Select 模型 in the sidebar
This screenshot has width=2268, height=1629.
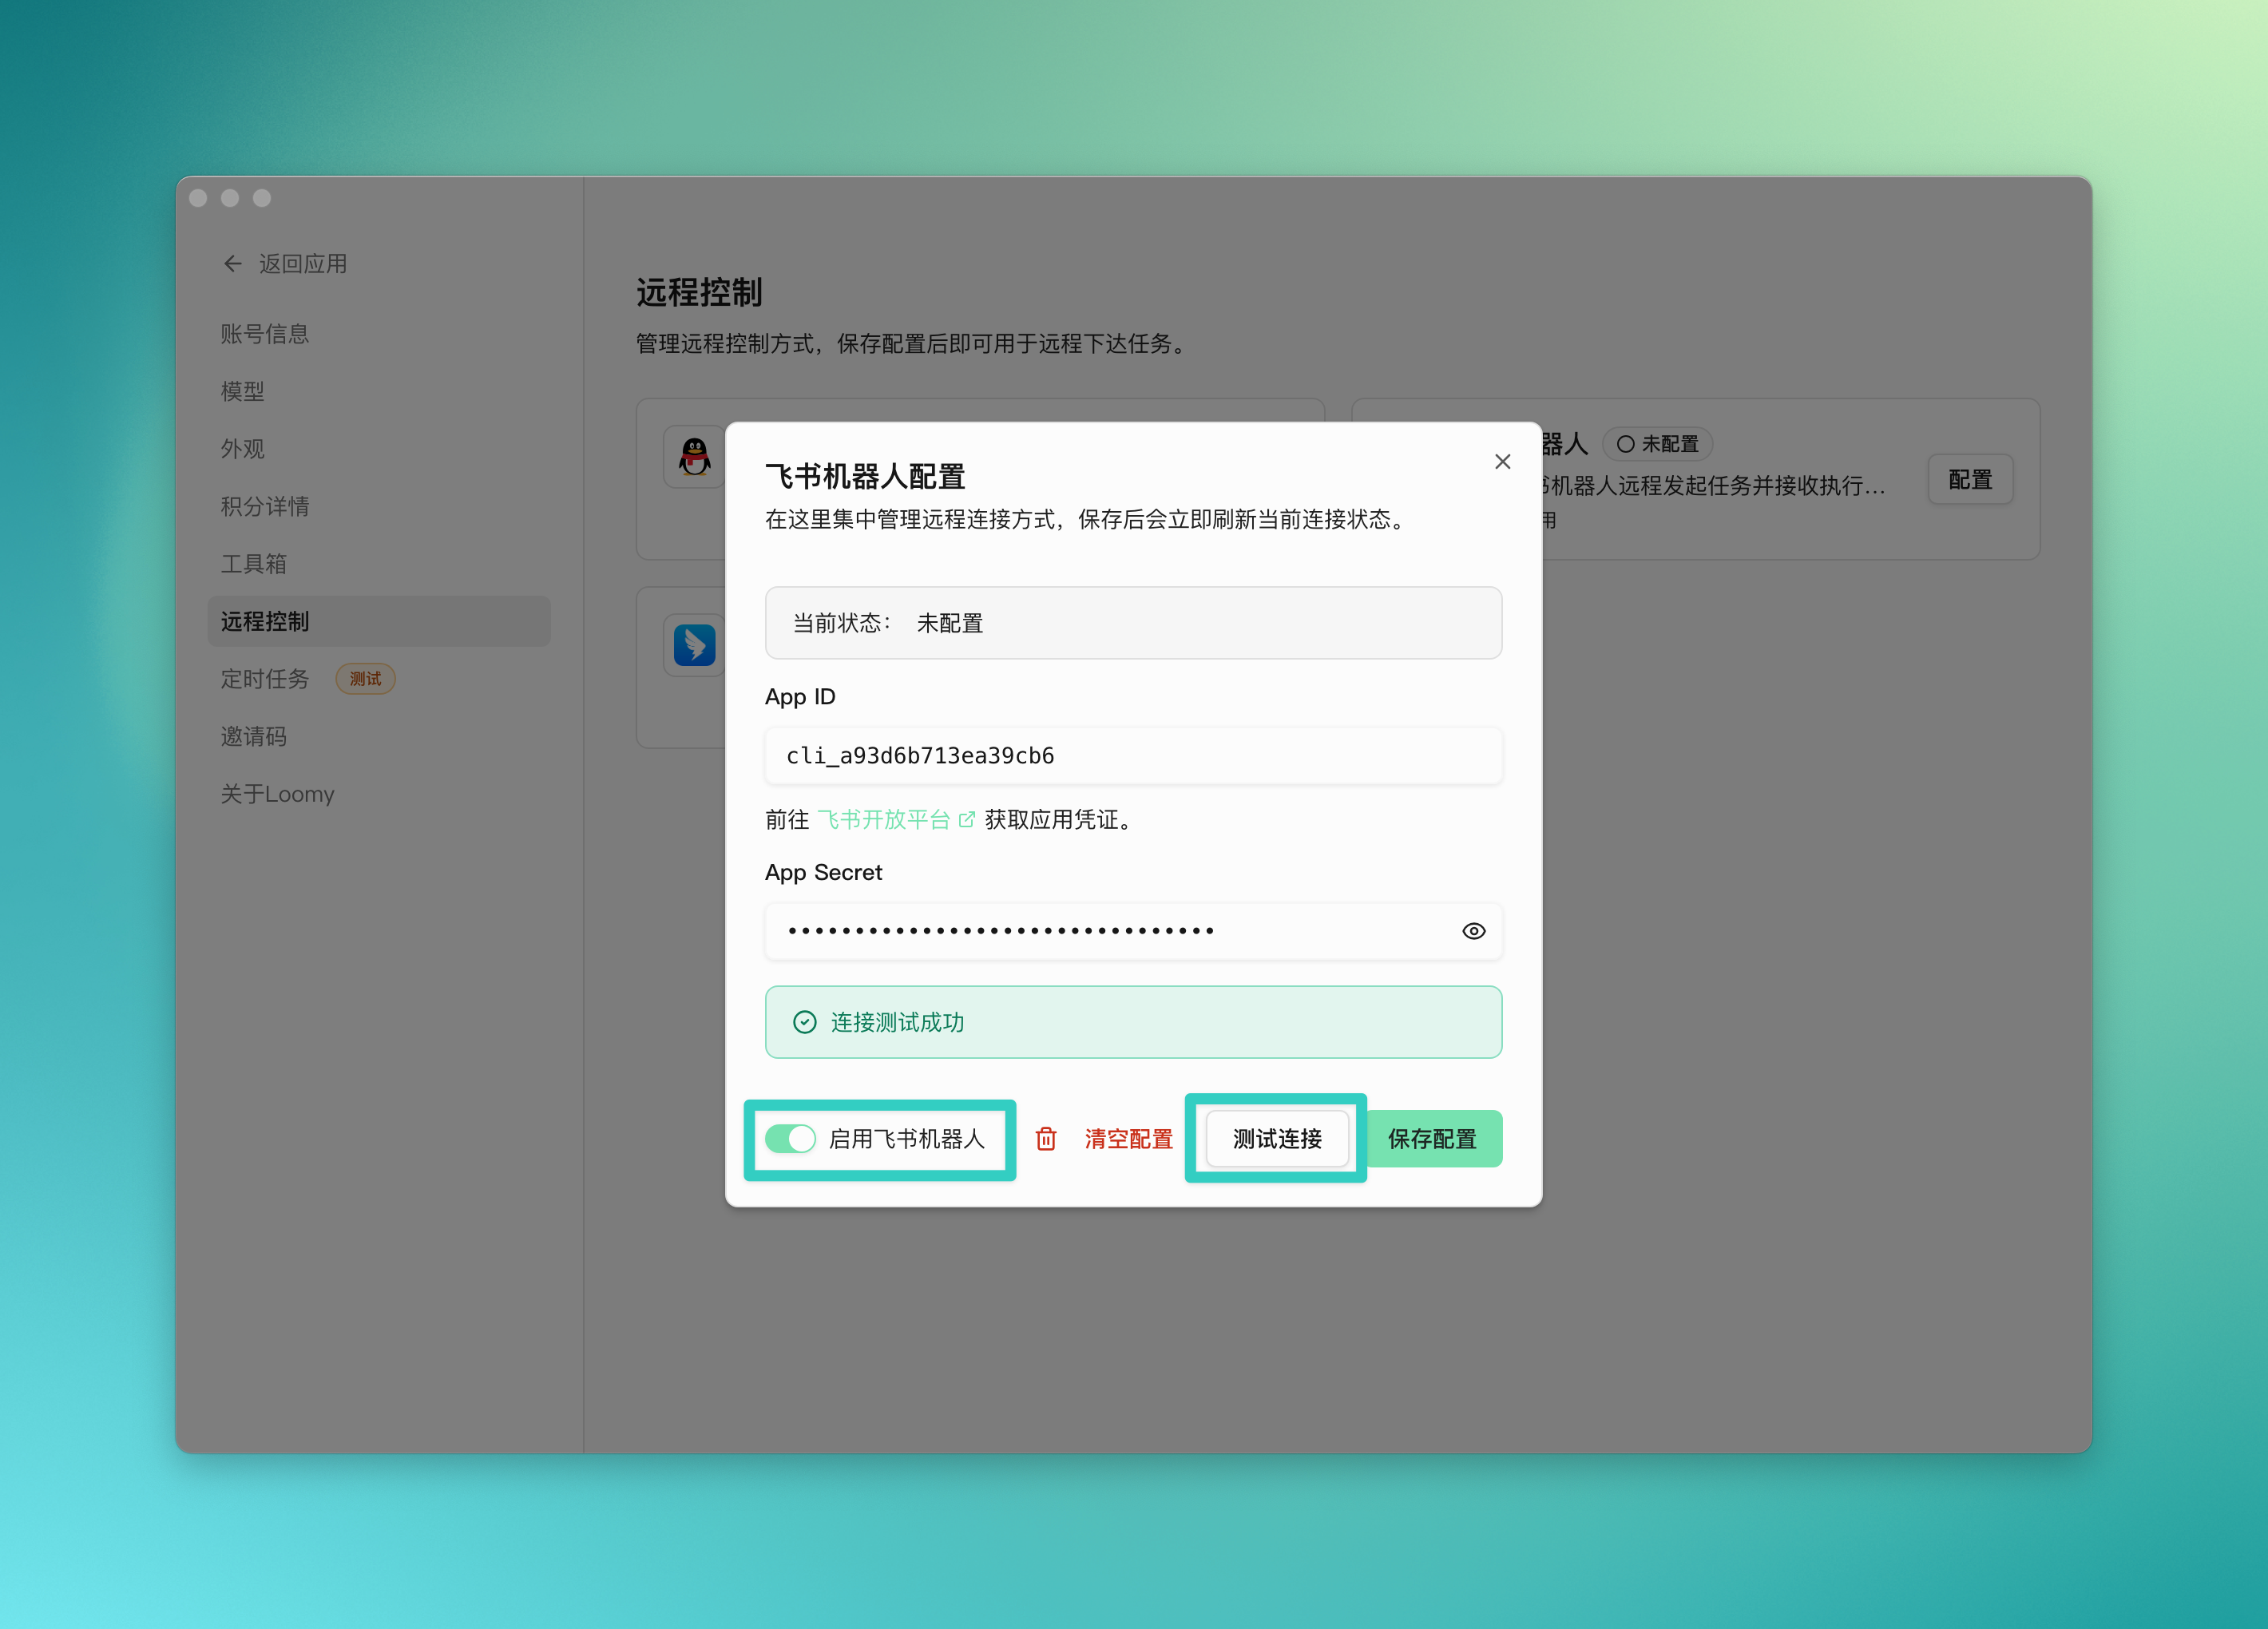click(x=243, y=391)
